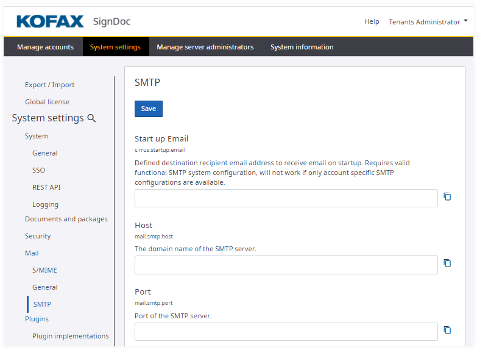The width and height of the screenshot is (477, 350).
Task: Open the Manage server administrators tab
Action: (205, 47)
